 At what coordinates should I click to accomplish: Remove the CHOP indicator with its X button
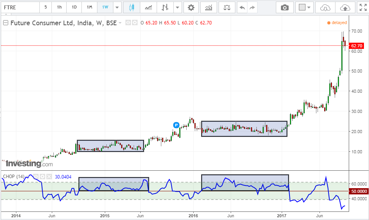tap(49, 177)
